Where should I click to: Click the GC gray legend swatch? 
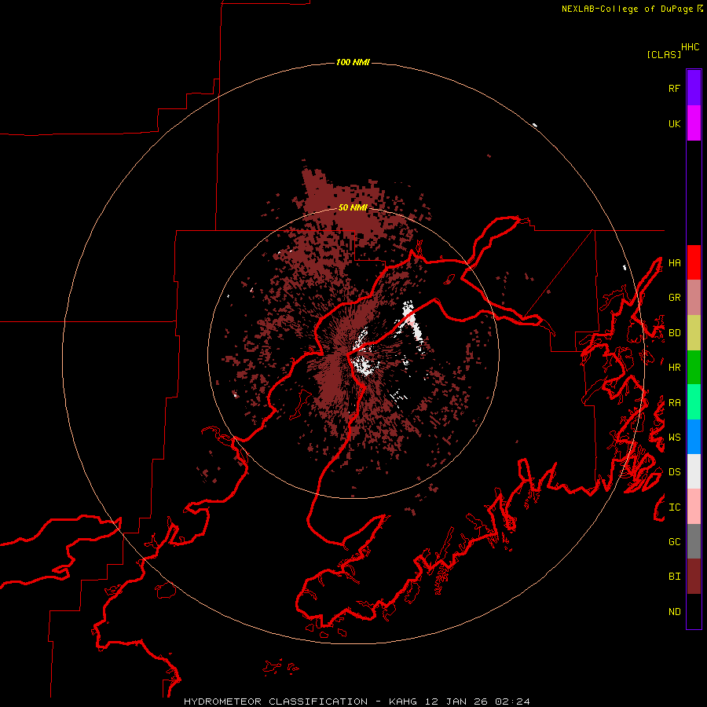click(694, 541)
